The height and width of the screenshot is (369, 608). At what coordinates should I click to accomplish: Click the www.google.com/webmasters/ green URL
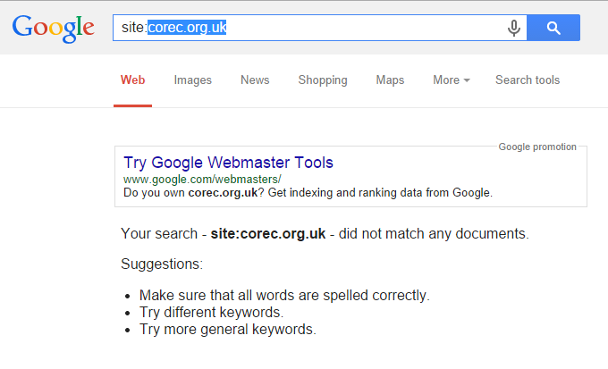(202, 180)
